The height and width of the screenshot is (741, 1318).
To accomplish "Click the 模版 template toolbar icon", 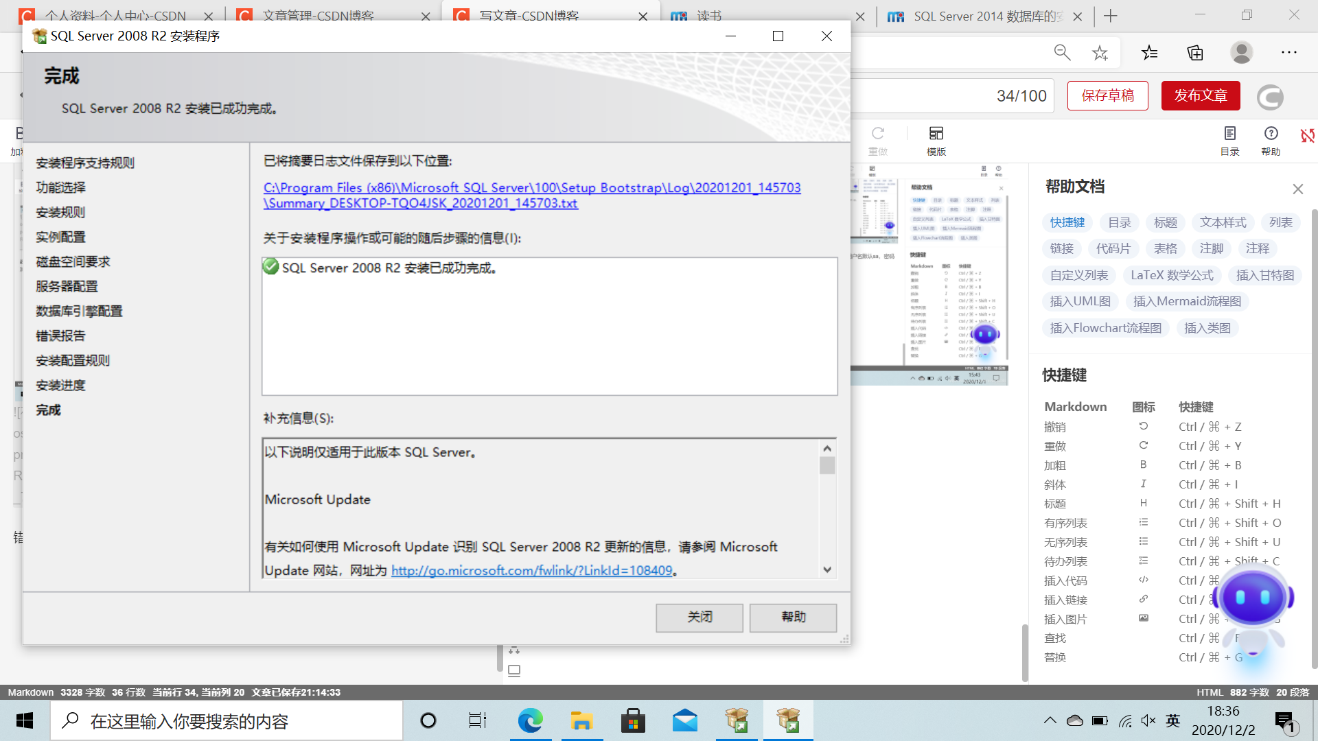I will (x=936, y=141).
